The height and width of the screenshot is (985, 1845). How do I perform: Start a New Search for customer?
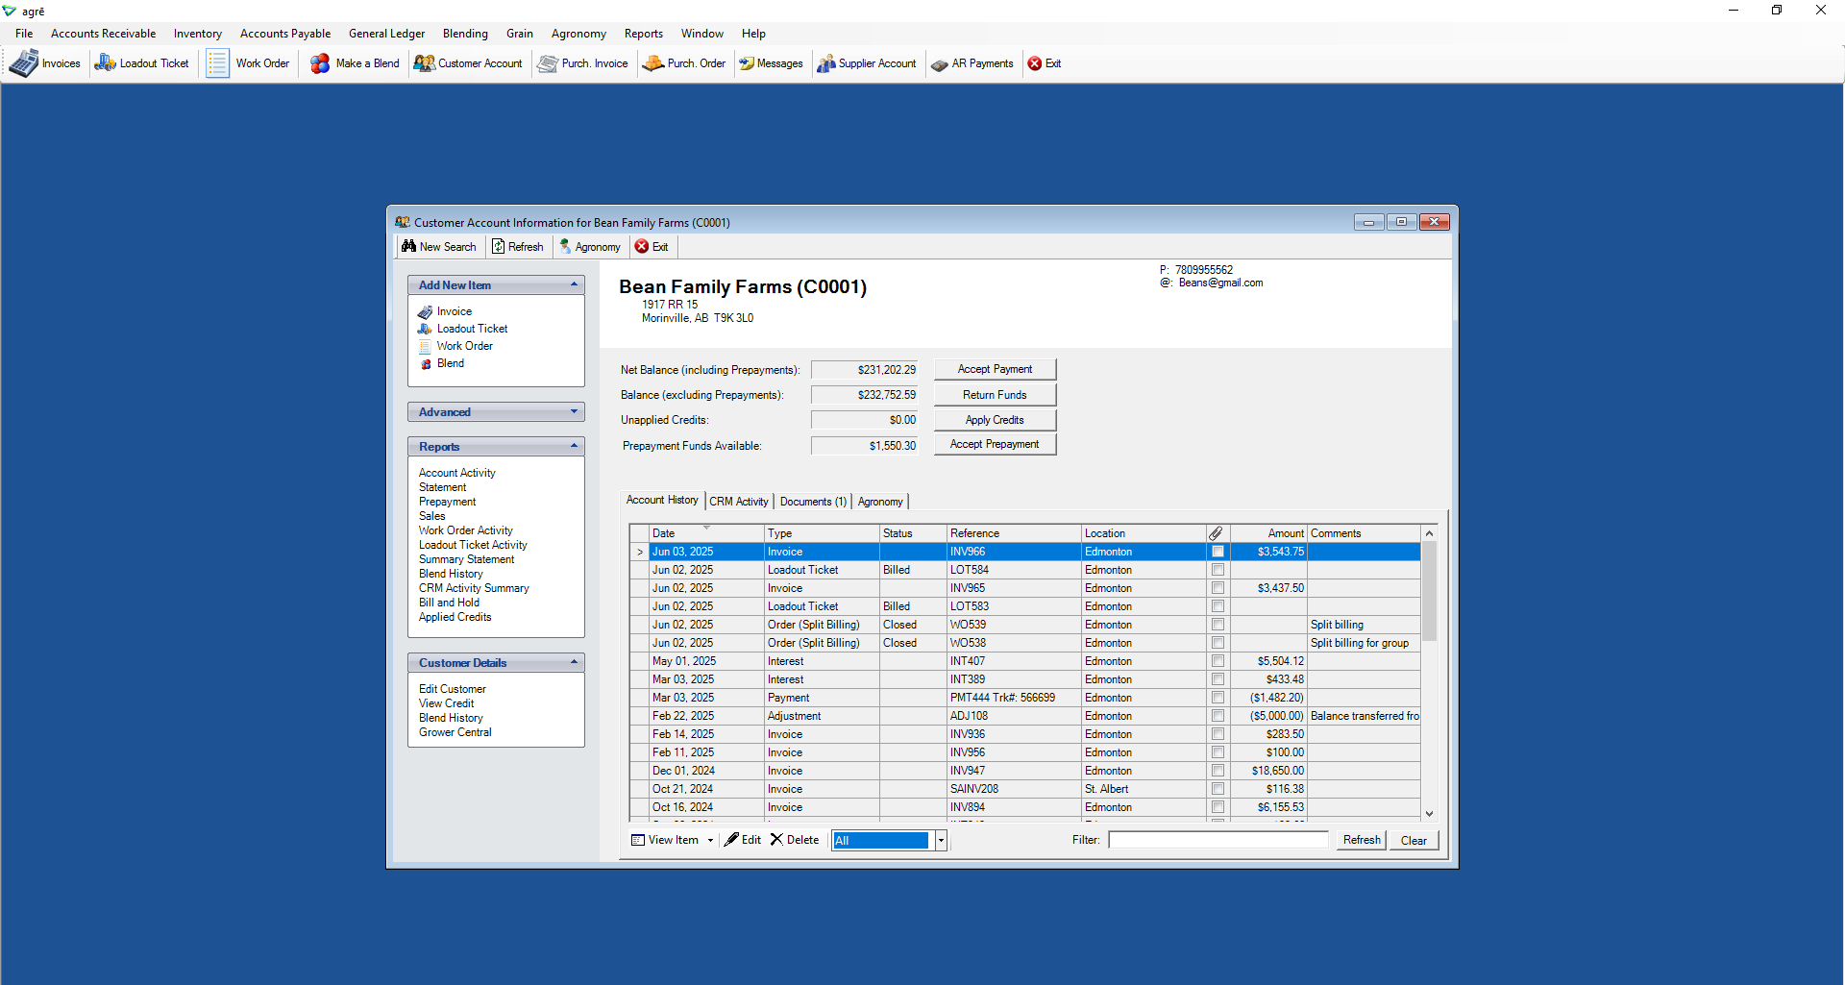[438, 247]
